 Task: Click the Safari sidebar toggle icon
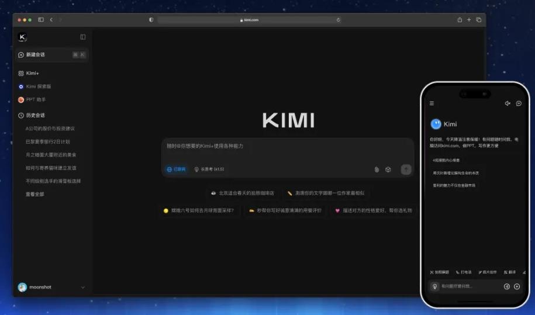coord(41,20)
